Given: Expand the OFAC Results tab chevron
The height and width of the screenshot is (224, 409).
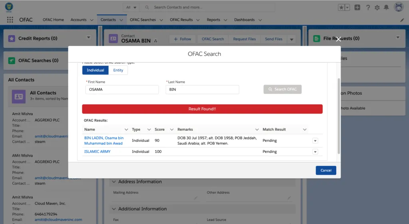Looking at the screenshot, I should (198, 20).
